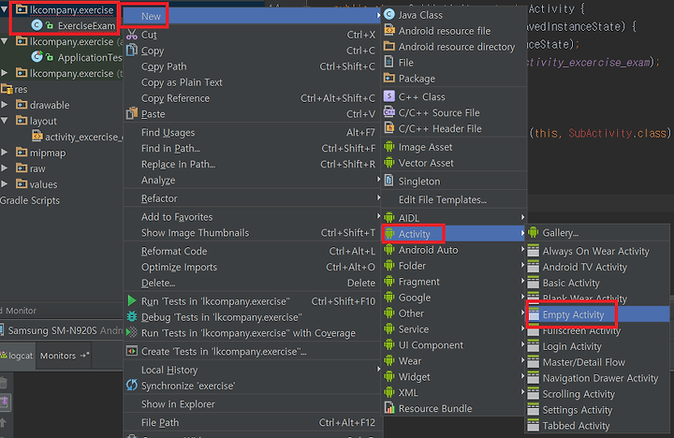This screenshot has height=438, width=674.
Task: Click the File document icon in New submenu
Action: 389,63
